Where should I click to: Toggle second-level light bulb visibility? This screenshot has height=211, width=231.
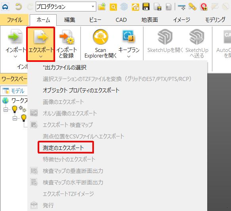pyautogui.click(x=24, y=118)
